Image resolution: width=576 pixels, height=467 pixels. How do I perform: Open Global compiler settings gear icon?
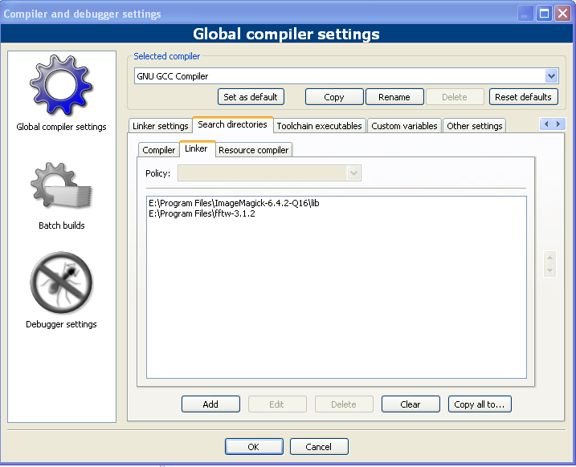(x=61, y=85)
